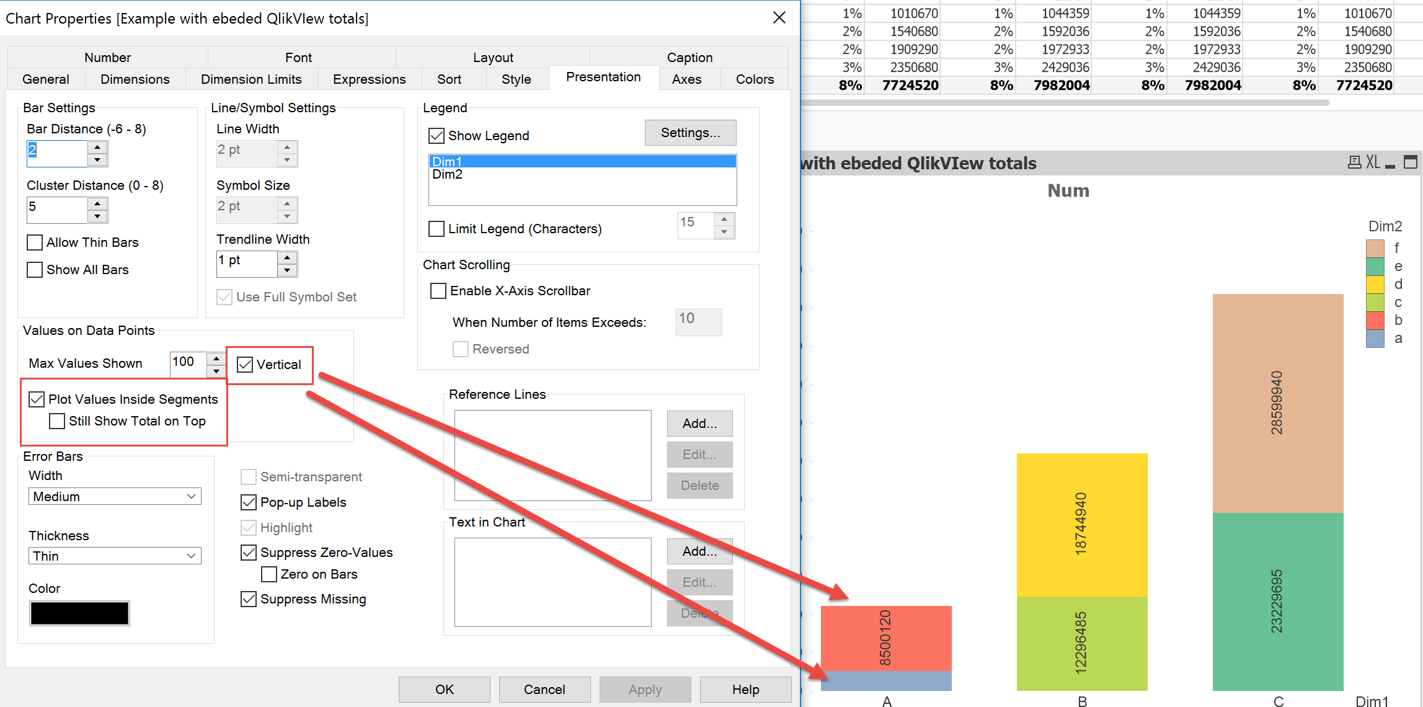
Task: Switch to the Axes tab
Action: [686, 79]
